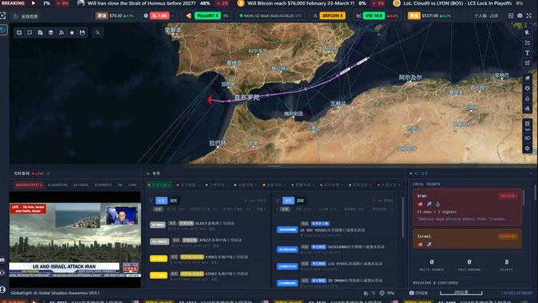Select the SKYNEWS channel tab
Image resolution: width=538 pixels, height=303 pixels.
[x=81, y=185]
